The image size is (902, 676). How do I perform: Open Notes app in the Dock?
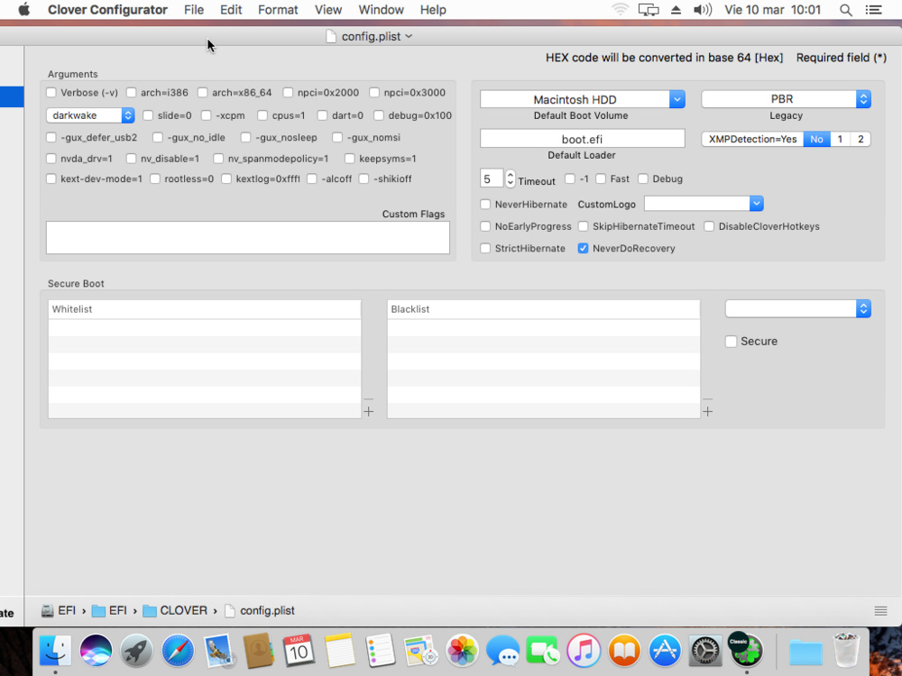tap(339, 650)
